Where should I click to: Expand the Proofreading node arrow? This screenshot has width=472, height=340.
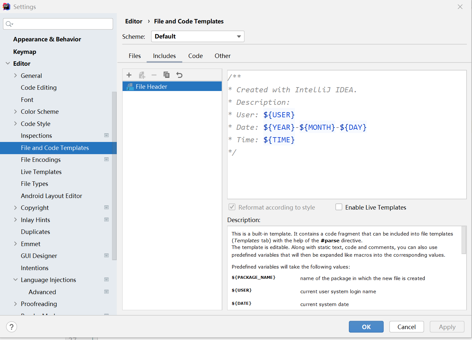[15, 304]
